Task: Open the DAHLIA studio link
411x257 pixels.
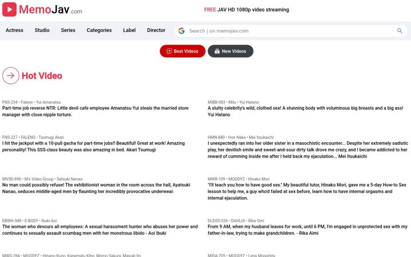Action: click(x=238, y=221)
